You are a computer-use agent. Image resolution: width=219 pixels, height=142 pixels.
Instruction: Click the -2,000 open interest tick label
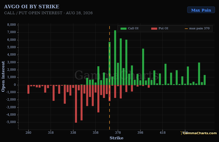coord(11,100)
